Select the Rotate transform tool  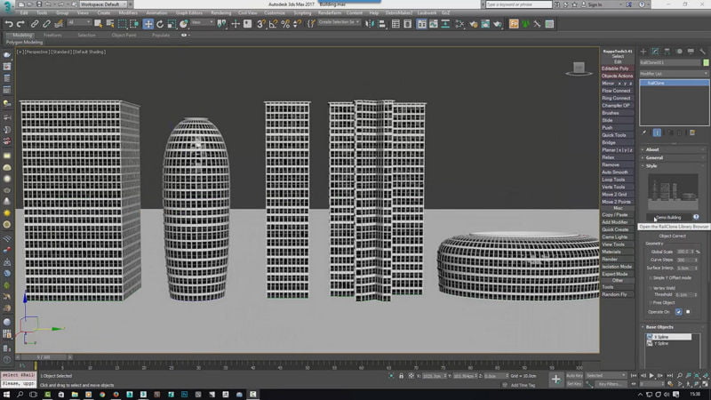tap(159, 24)
